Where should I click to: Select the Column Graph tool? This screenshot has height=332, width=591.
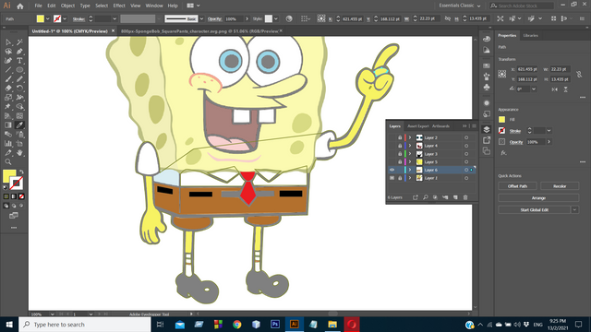pos(8,144)
